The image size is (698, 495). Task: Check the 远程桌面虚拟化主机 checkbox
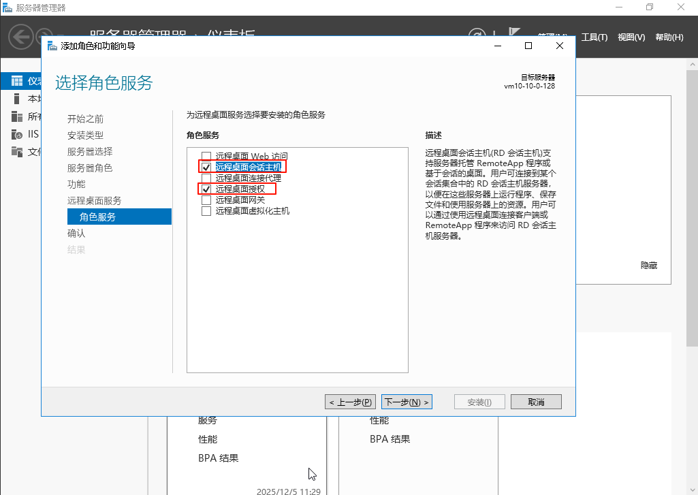[206, 210]
